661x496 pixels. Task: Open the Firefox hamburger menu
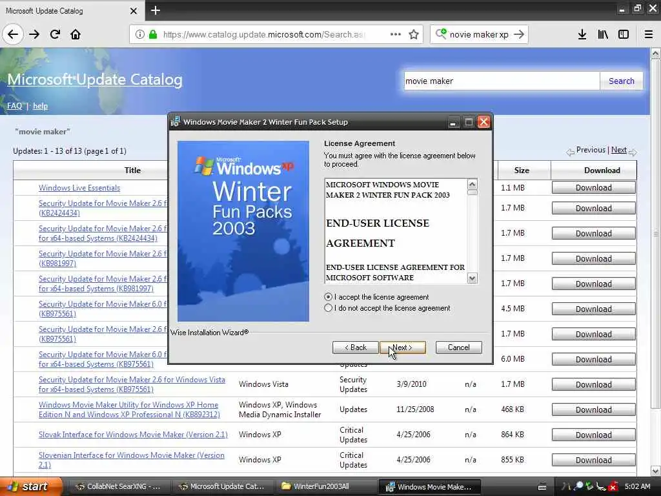tap(649, 34)
